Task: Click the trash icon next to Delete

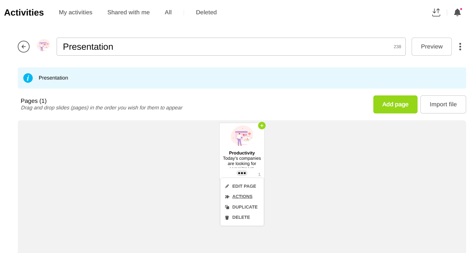Action: click(227, 218)
